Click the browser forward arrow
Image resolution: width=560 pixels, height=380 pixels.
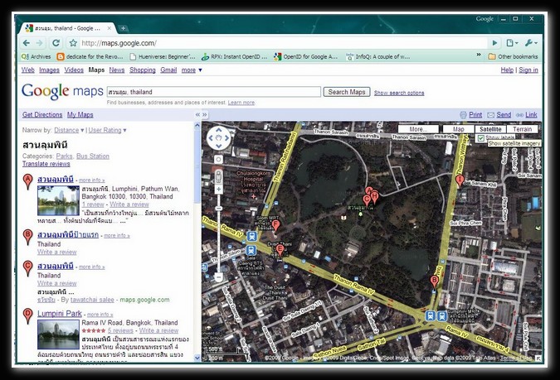click(x=39, y=43)
